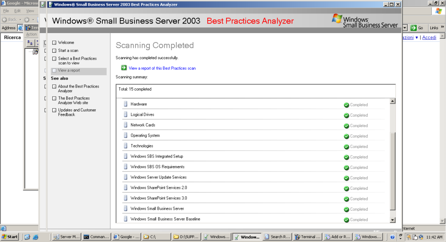Image resolution: width=446 pixels, height=242 pixels.
Task: Select the View a report sidebar item
Action: coord(79,71)
